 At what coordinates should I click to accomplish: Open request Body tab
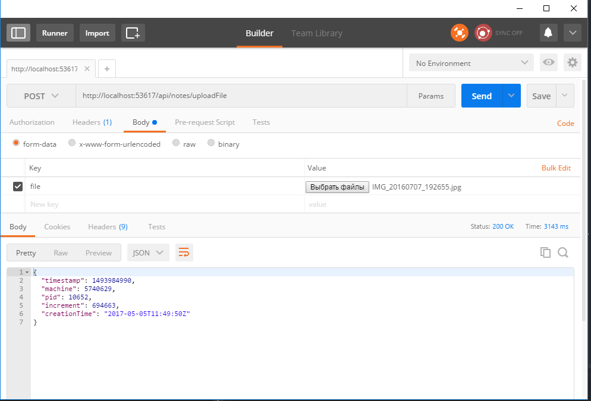pyautogui.click(x=144, y=122)
